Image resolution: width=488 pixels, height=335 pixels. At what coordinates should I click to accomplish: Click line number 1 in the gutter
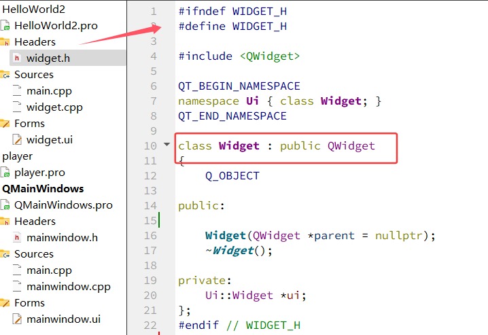pos(154,12)
